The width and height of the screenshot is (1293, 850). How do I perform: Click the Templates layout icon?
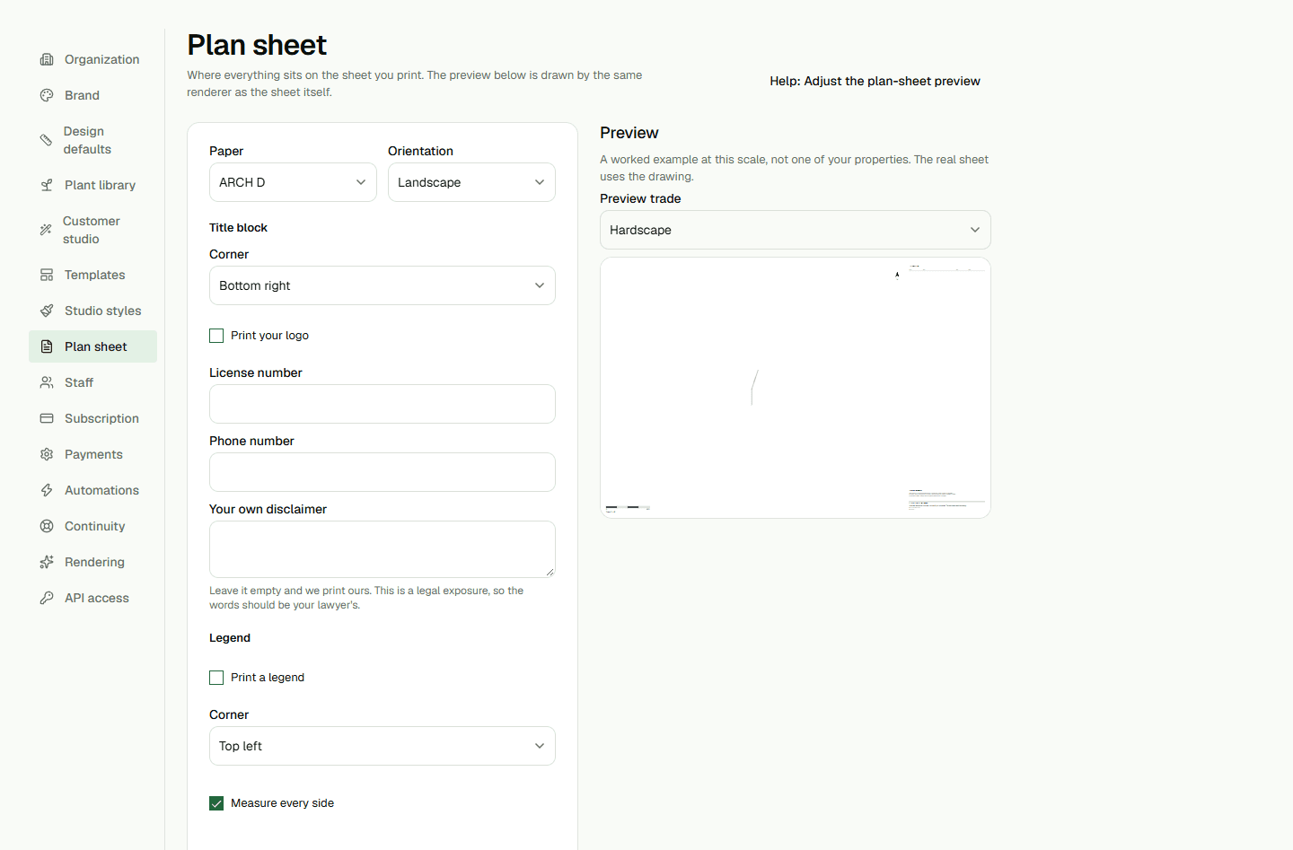pos(47,275)
